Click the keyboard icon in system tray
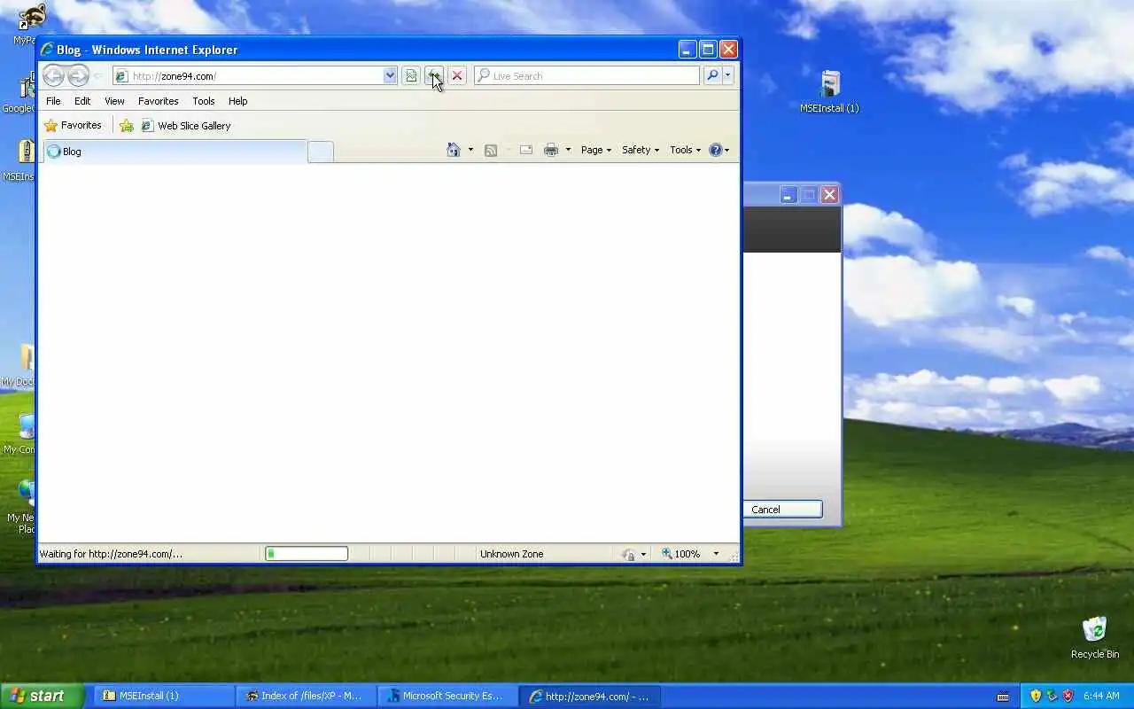The height and width of the screenshot is (709, 1134). (x=1003, y=697)
